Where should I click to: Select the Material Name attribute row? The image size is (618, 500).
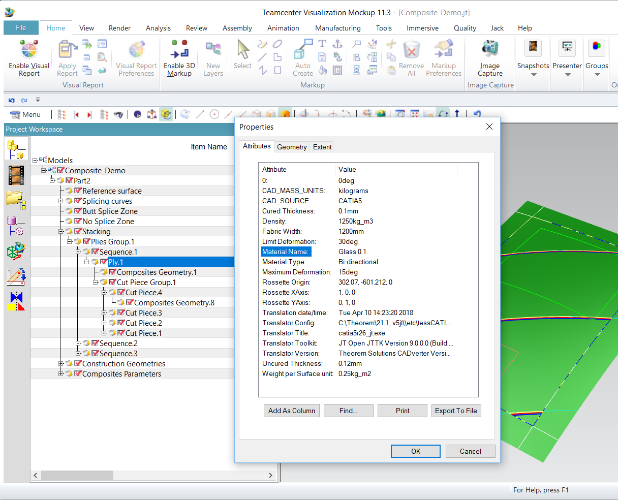pos(368,252)
